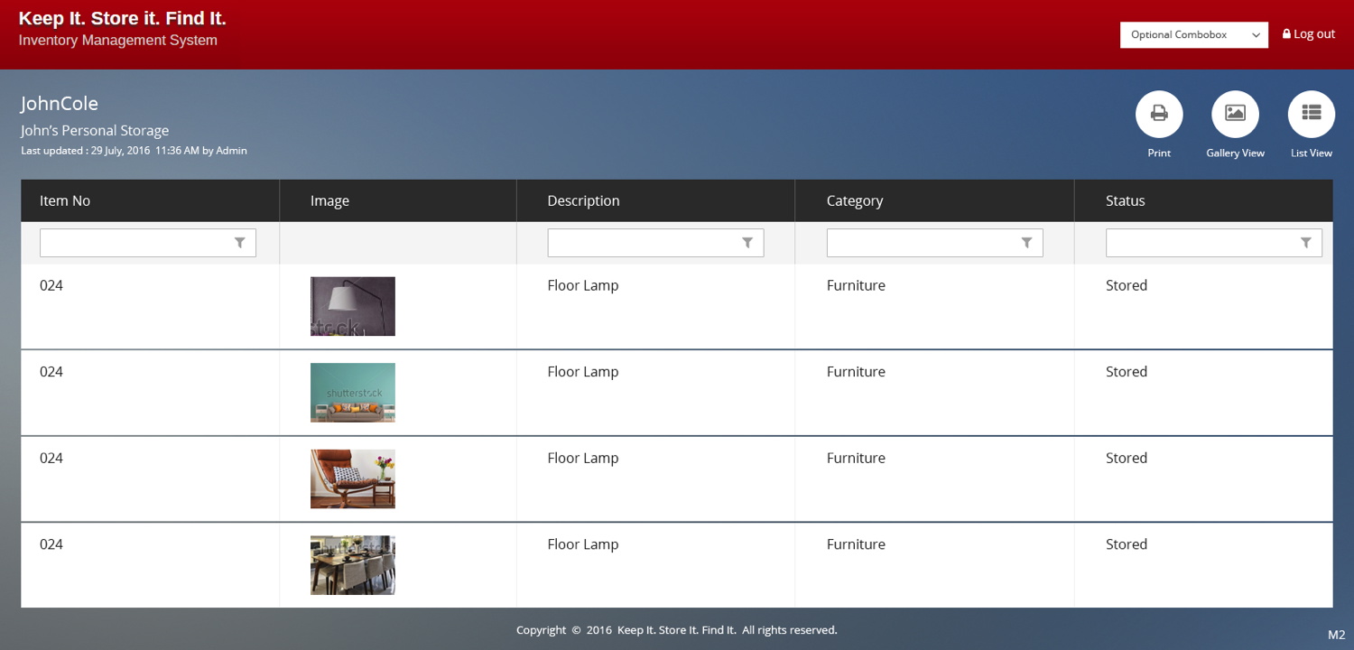Click the Description filter funnel icon

[x=747, y=243]
